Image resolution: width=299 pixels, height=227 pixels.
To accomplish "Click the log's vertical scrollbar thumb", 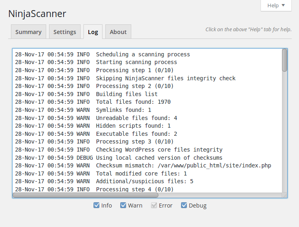I will pos(284,61).
